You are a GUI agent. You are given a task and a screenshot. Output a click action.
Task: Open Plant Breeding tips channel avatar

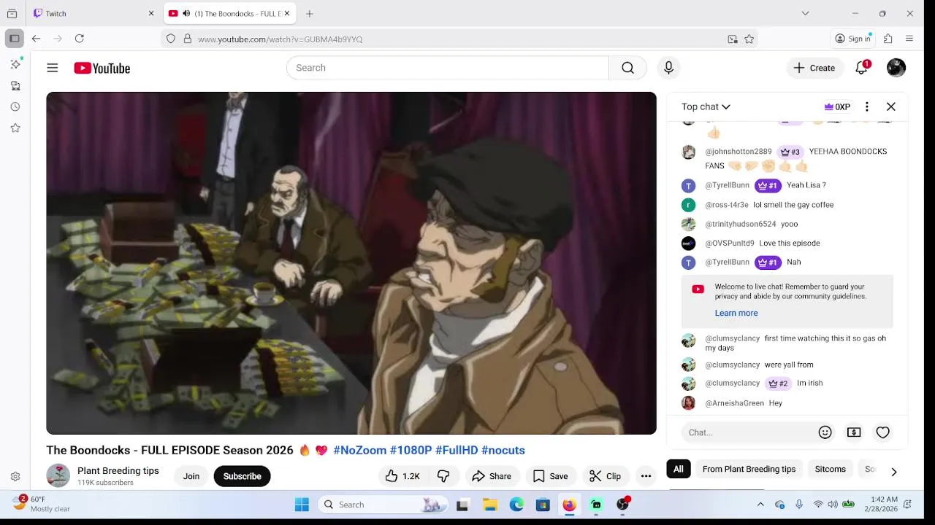pyautogui.click(x=58, y=476)
